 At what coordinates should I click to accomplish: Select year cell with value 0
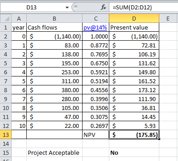[x=19, y=36]
